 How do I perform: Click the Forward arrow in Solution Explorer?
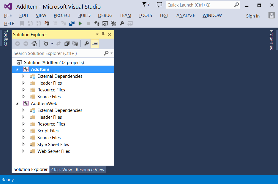[x=26, y=44]
